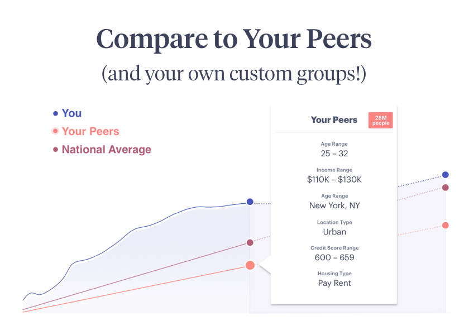Select the Your Peers legend label
The width and height of the screenshot is (469, 335).
[90, 131]
